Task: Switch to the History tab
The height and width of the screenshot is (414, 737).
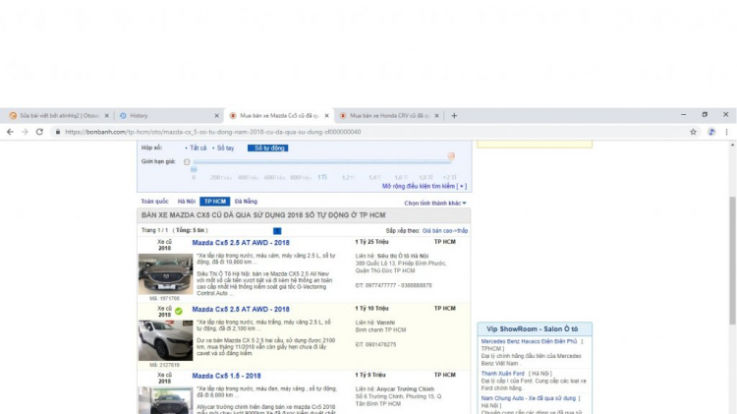Action: 168,116
